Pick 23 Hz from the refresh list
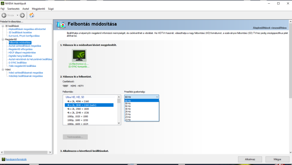Image resolution: width=292 pixels, height=165 pixels. tap(142, 120)
